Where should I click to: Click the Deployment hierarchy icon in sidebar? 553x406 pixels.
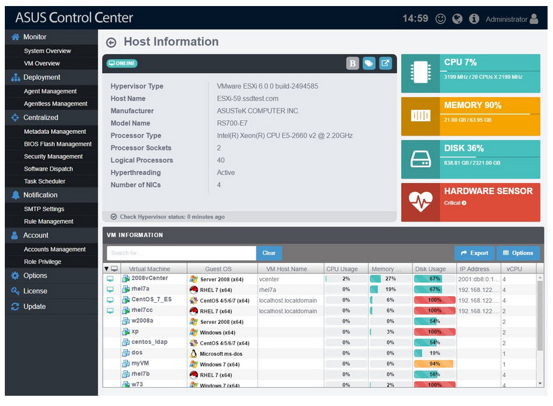[x=15, y=77]
